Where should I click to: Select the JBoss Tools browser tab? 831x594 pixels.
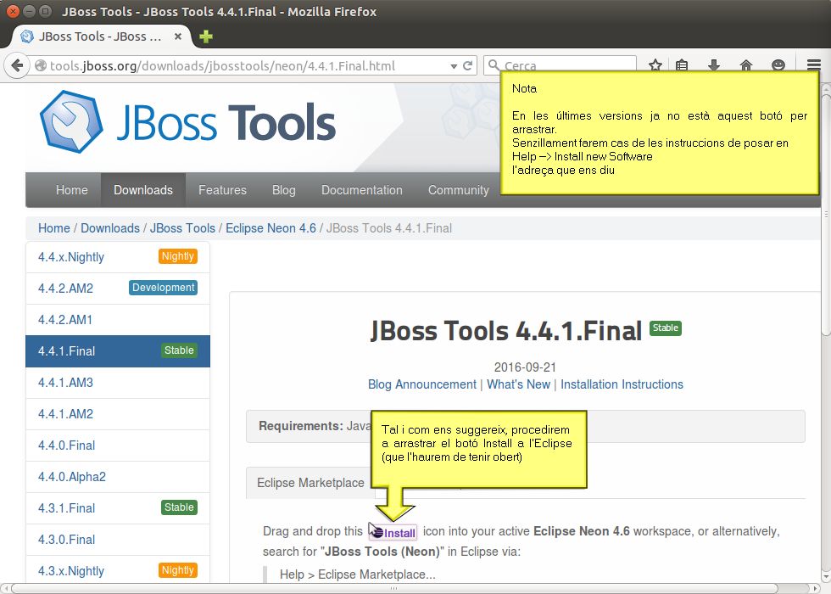[x=101, y=36]
